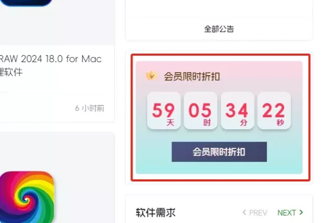334x223 pixels.
Task: Open the RAW 2024 18.0 for Mac article
Action: (x=50, y=59)
